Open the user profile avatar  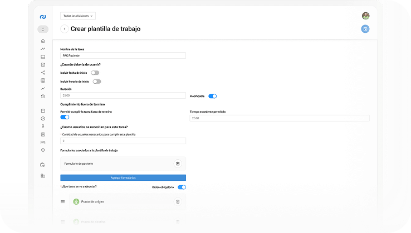pos(365,16)
